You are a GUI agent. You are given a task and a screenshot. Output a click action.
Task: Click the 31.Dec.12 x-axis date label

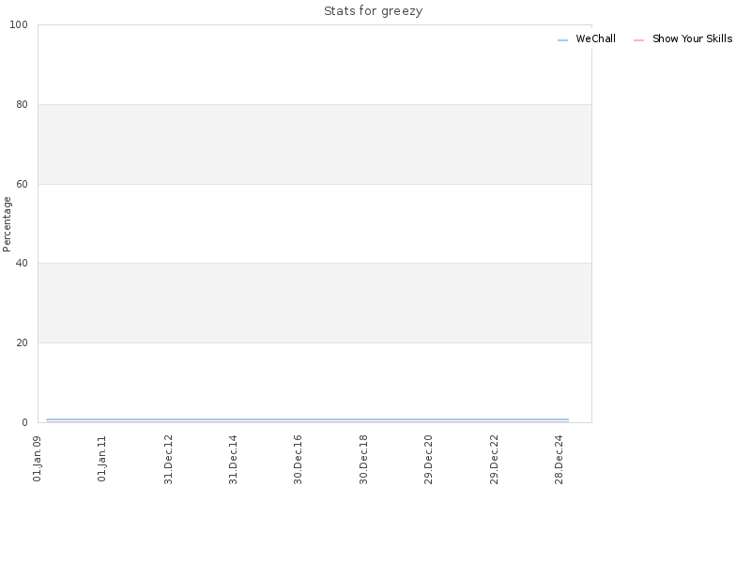point(168,459)
